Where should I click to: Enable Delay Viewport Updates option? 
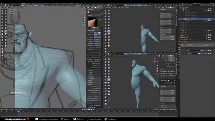pos(100,90)
